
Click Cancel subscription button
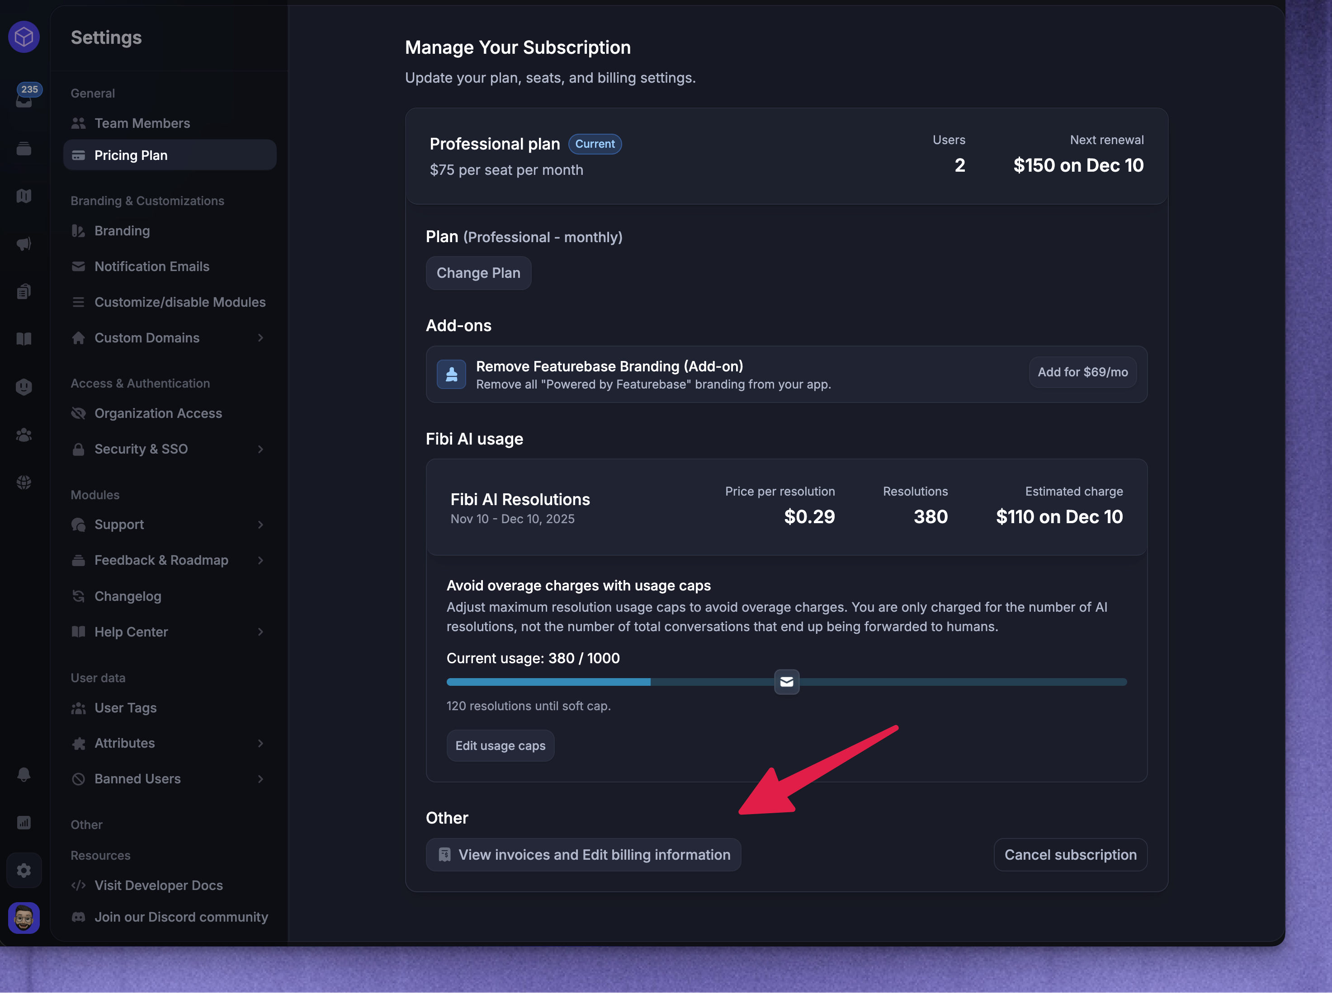[1070, 855]
